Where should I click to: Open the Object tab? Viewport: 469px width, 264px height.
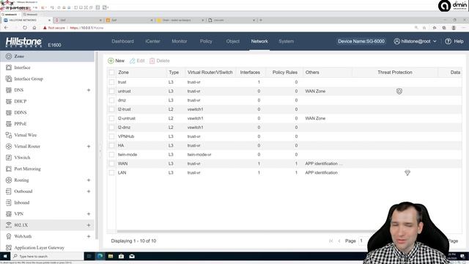click(233, 41)
